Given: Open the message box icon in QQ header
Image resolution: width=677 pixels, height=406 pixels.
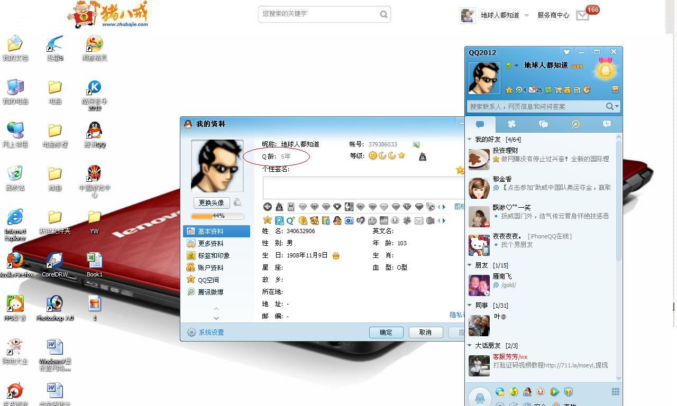Looking at the screenshot, I should click(615, 89).
